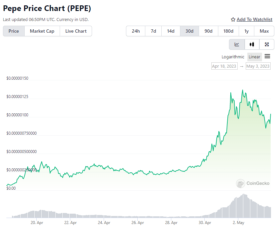Image resolution: width=276 pixels, height=233 pixels.
Task: Select the 7d time range
Action: pos(153,31)
